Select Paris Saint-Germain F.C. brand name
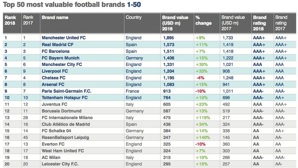The height and width of the screenshot is (168, 298). [66, 91]
